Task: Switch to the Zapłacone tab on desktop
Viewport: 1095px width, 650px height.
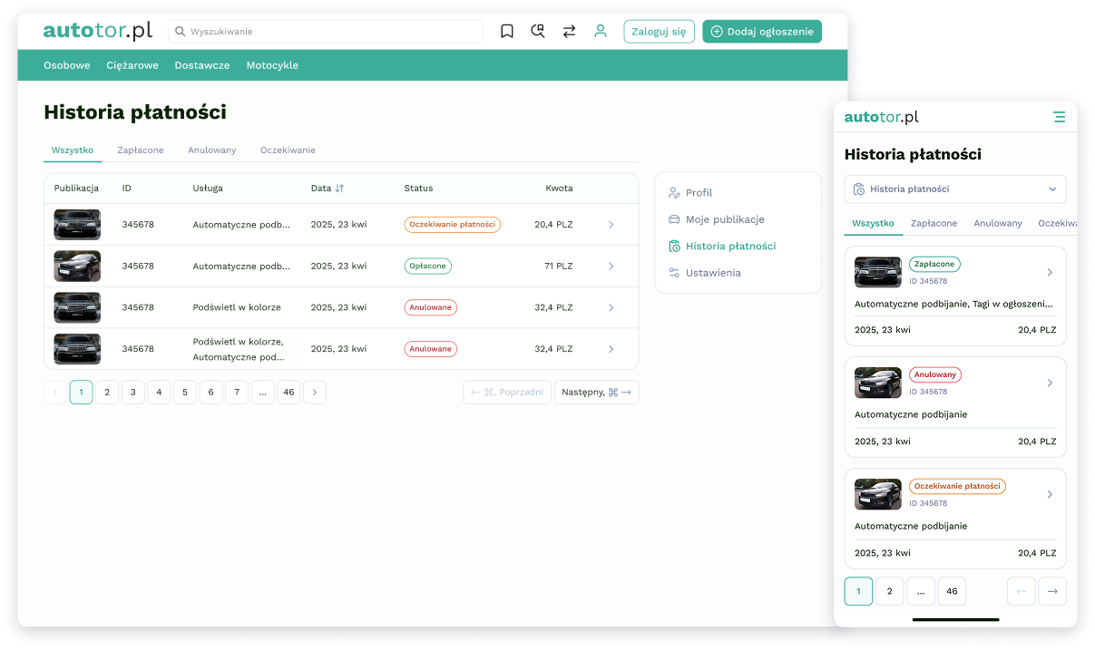Action: point(141,150)
